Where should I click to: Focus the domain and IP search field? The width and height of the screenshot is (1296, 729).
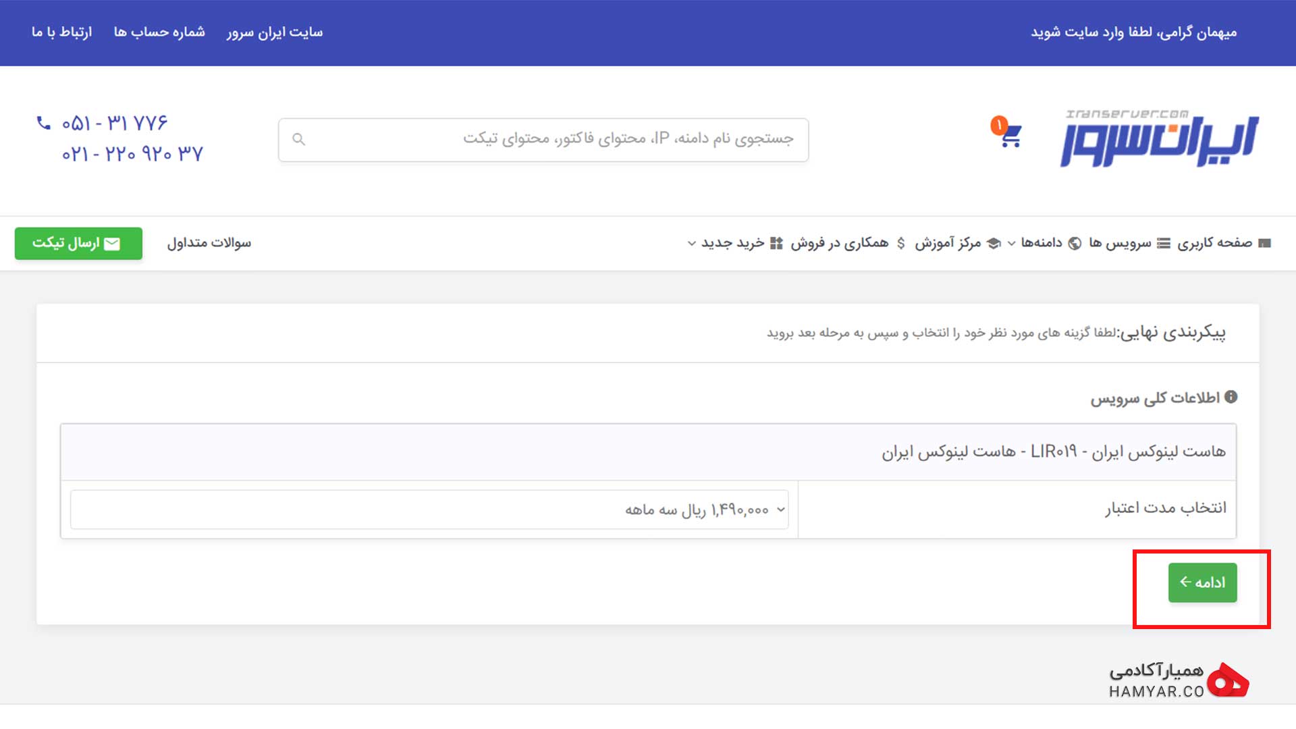(543, 140)
